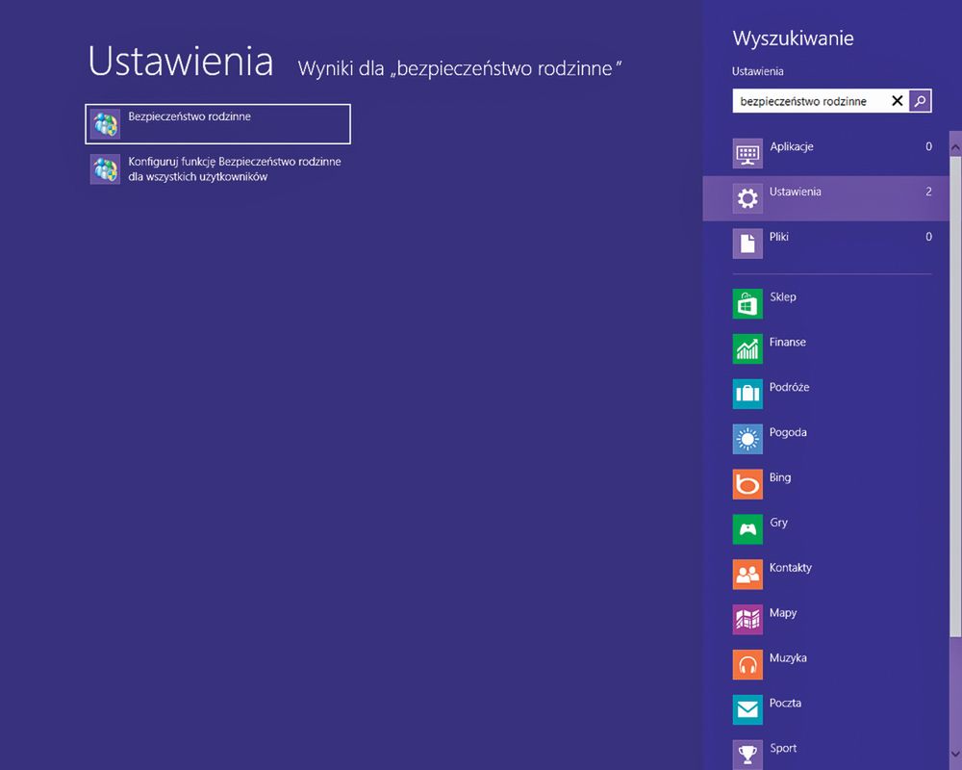This screenshot has height=770, width=962.
Task: Open the Mapy map icon
Action: tap(747, 620)
